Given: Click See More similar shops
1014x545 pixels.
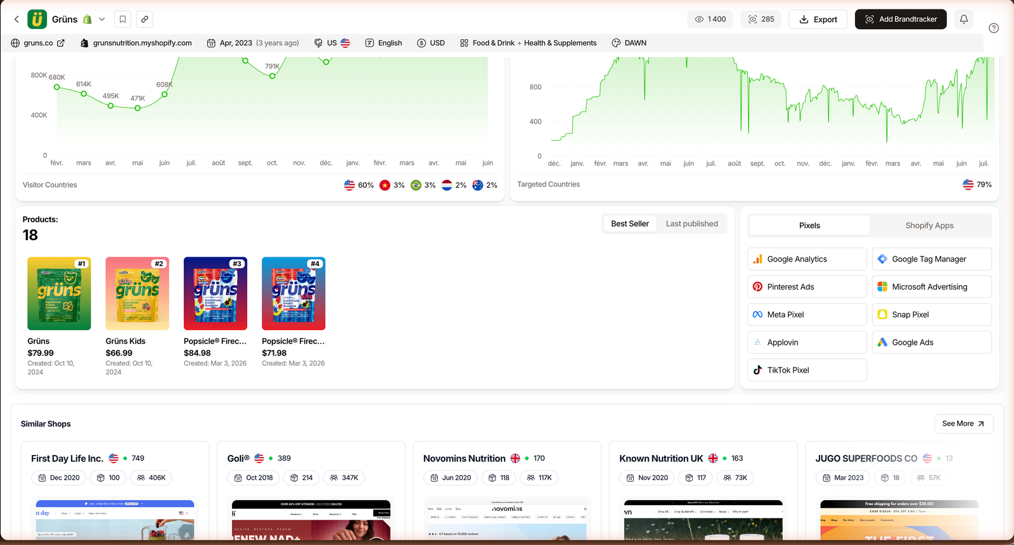Looking at the screenshot, I should 963,424.
